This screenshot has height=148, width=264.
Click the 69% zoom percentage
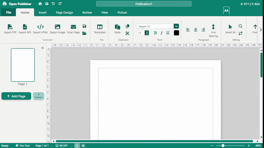click(258, 146)
